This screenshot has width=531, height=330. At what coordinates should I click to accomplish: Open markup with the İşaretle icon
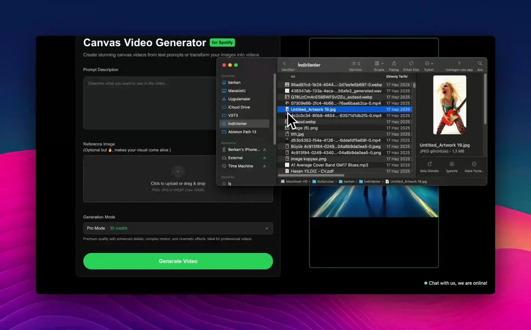click(452, 164)
